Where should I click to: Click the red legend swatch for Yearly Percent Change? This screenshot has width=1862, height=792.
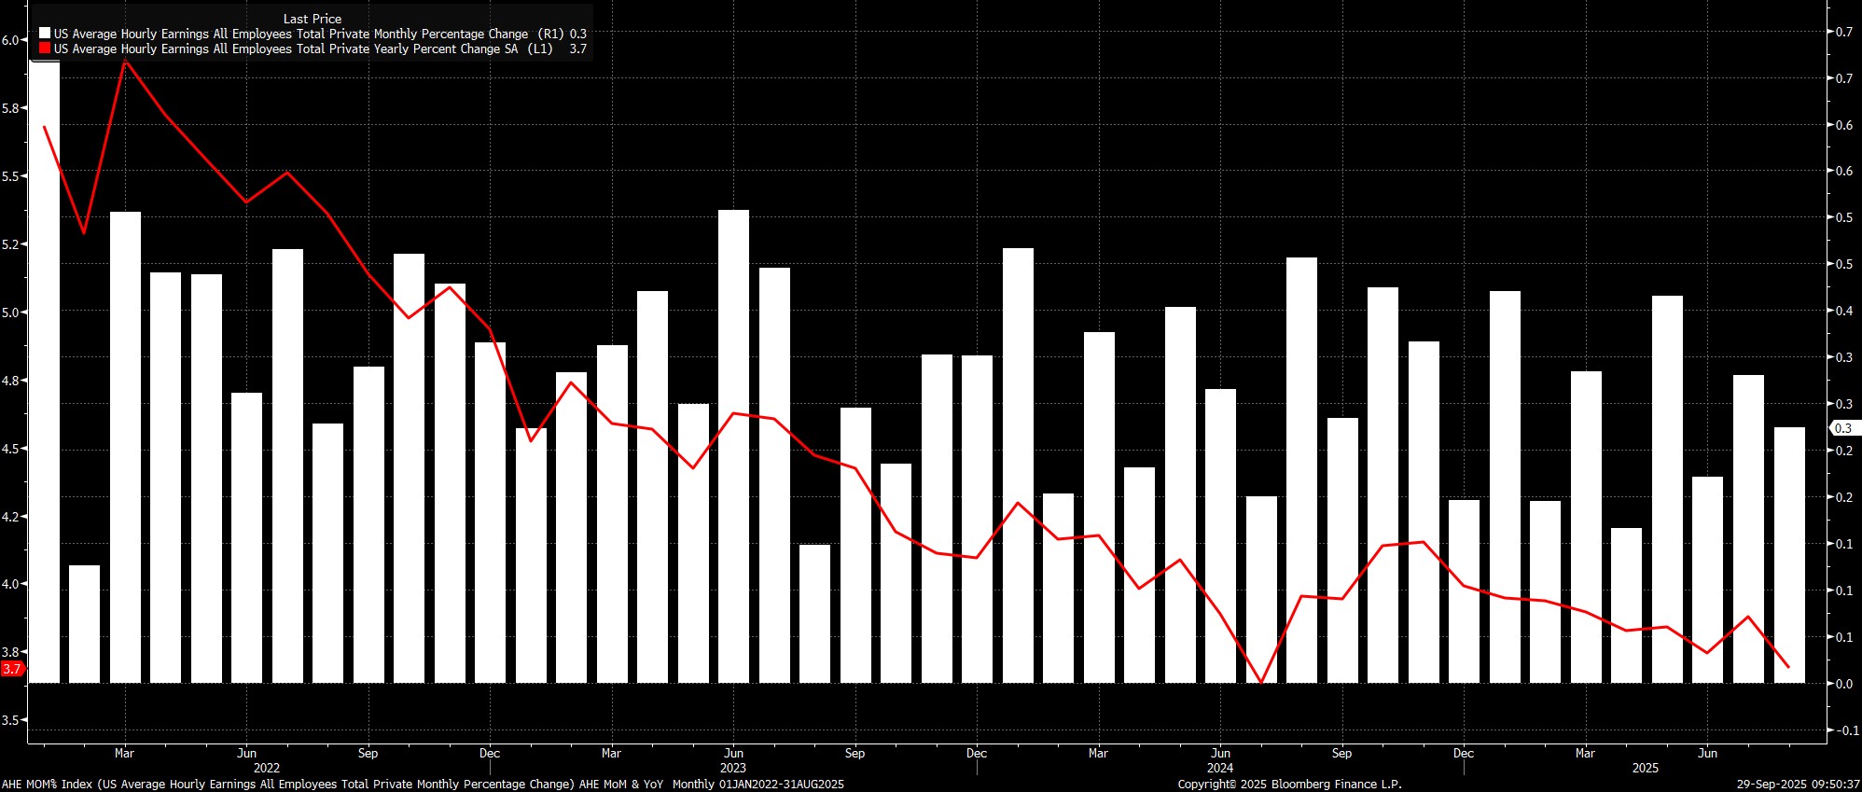pos(45,49)
